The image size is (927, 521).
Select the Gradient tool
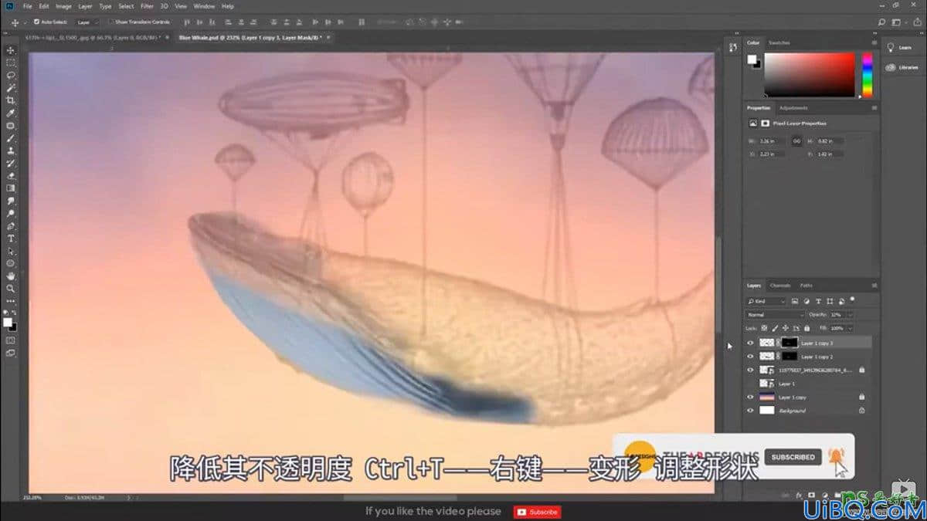click(x=11, y=188)
